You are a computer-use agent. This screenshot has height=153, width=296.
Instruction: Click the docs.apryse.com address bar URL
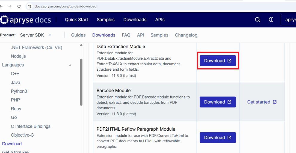(65, 6)
